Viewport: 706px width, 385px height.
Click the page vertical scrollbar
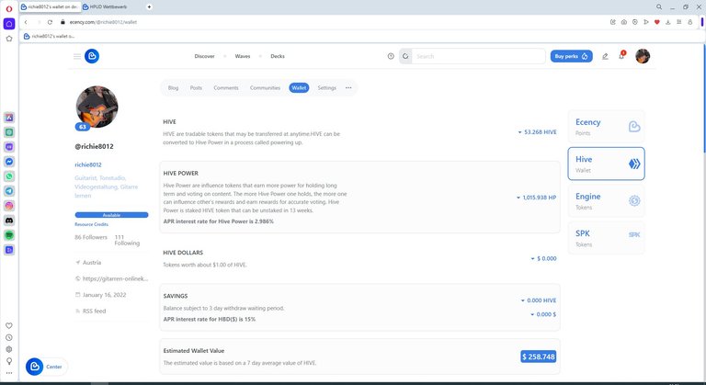pos(704,99)
